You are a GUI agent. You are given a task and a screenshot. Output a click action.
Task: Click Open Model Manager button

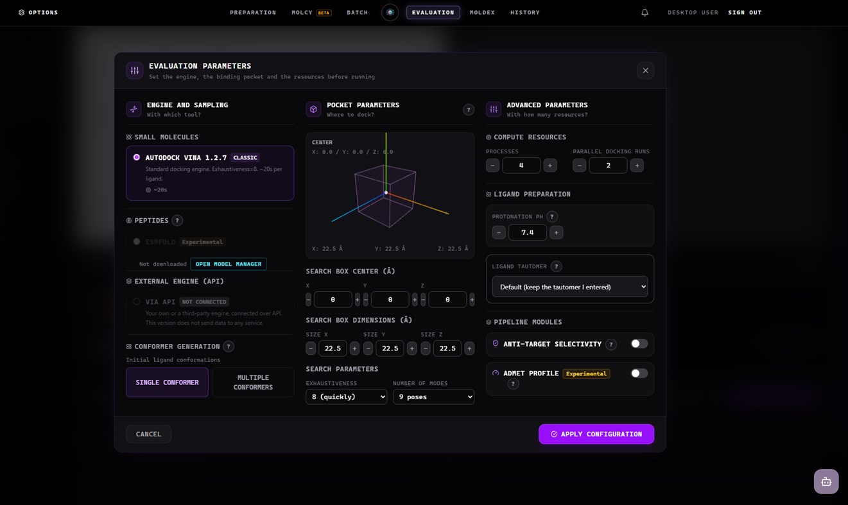click(x=229, y=264)
